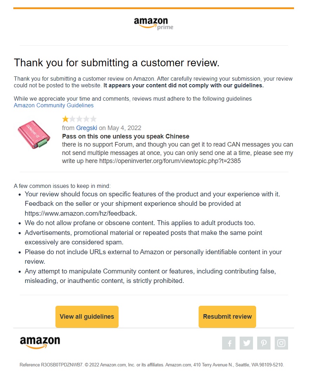The width and height of the screenshot is (320, 372).
Task: Click the filled gold first star
Action: (x=65, y=119)
